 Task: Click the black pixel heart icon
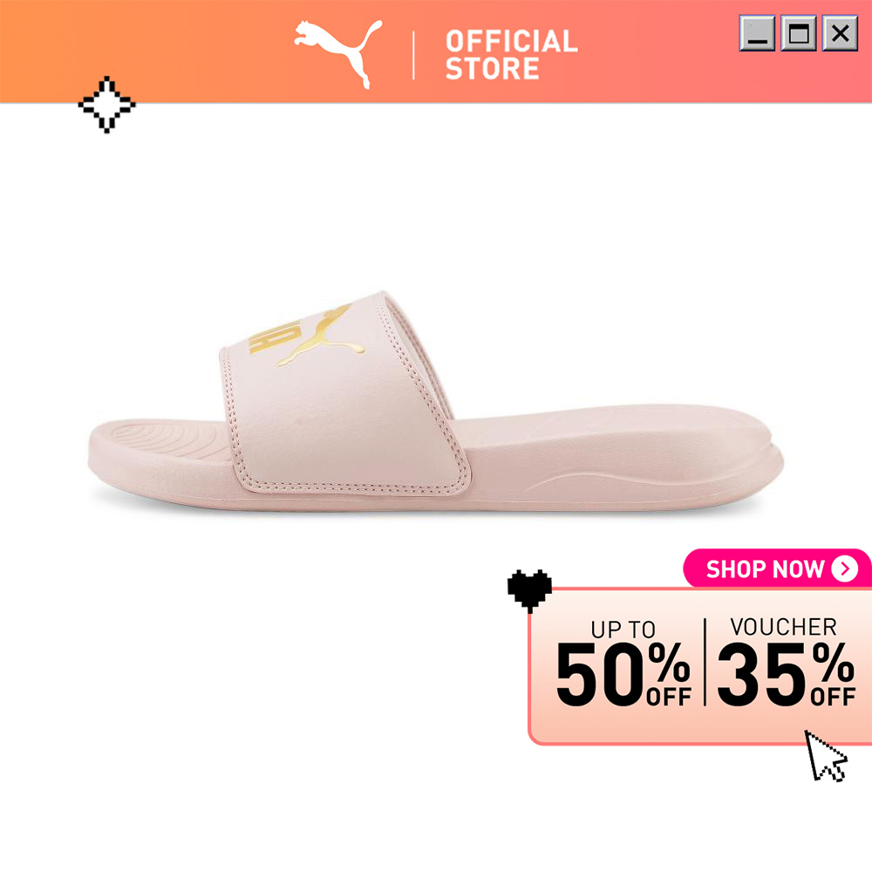pos(529,590)
